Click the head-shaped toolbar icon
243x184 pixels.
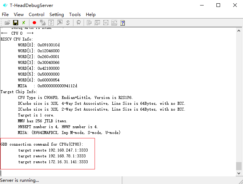(79, 23)
